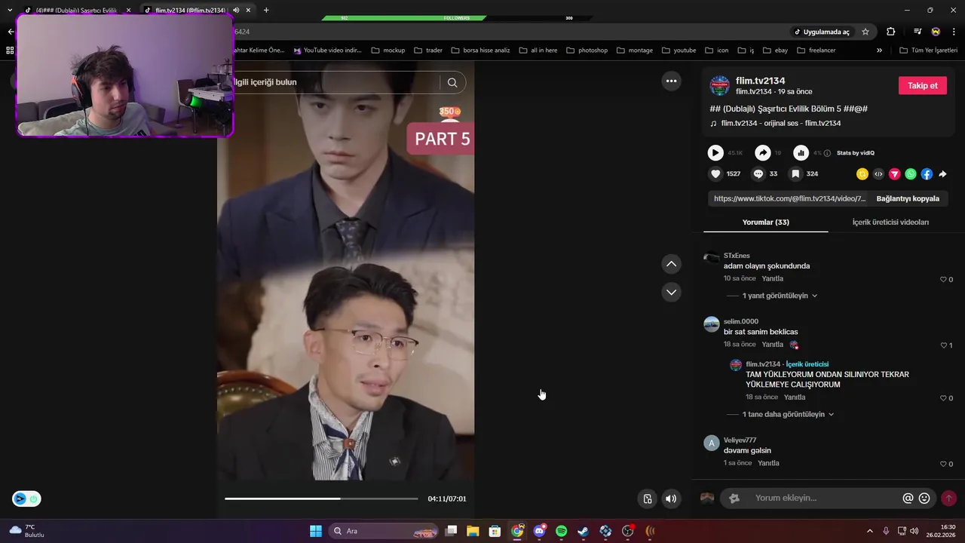Image resolution: width=965 pixels, height=543 pixels.
Task: Click the info icon next to 4%
Action: 827,153
